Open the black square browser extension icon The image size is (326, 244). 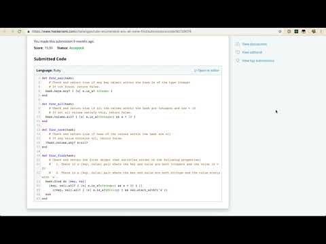pos(296,31)
